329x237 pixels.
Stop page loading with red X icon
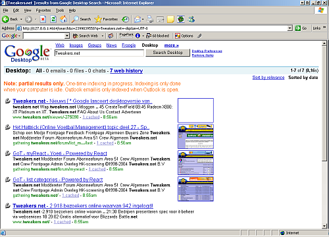click(x=43, y=19)
